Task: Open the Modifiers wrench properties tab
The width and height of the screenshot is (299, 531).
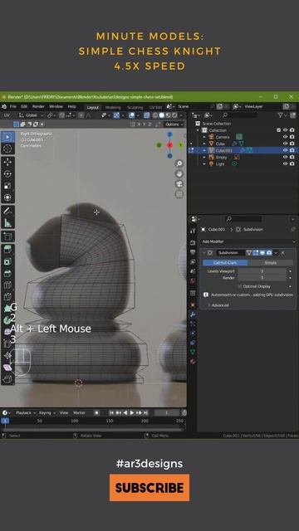Action: pyautogui.click(x=193, y=314)
